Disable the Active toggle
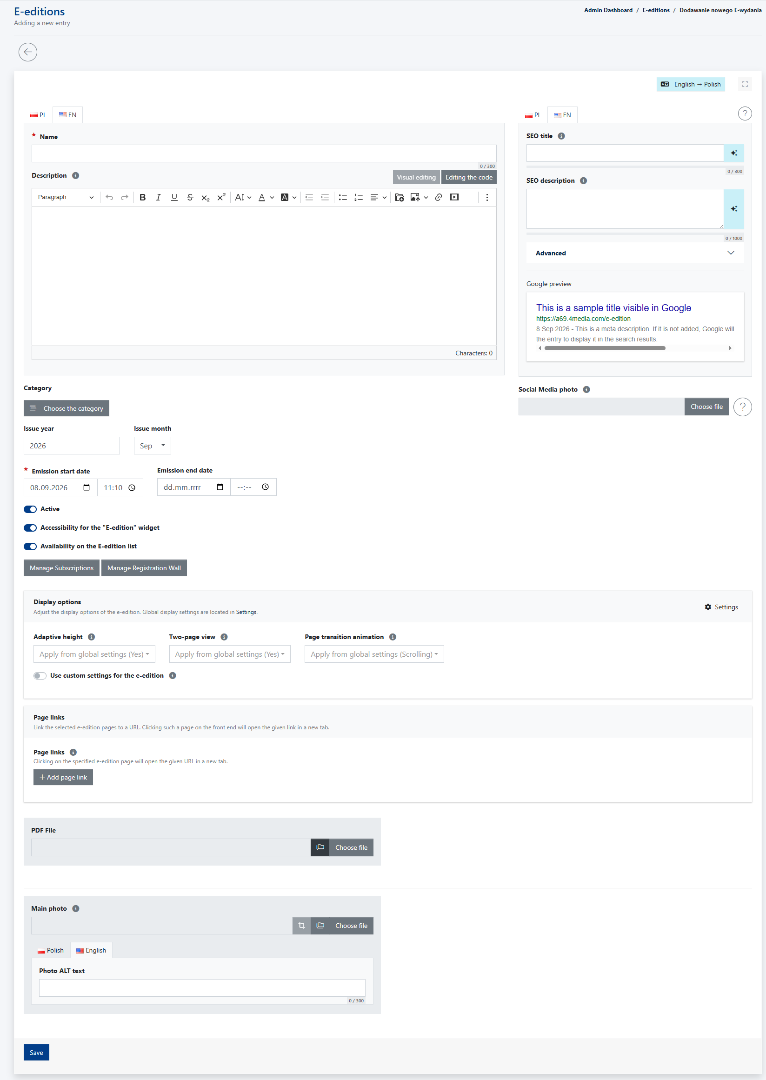Screen dimensions: 766x1080 (x=30, y=509)
